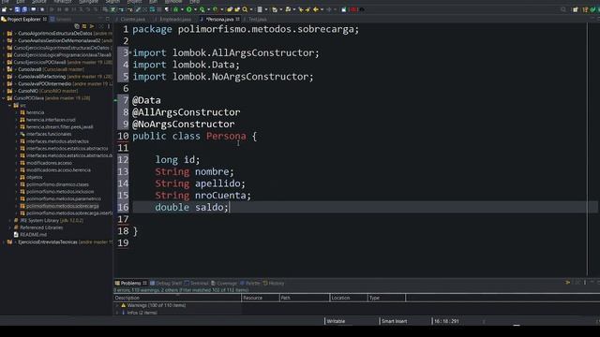Image resolution: width=600 pixels, height=337 pixels.
Task: Click the toolbar Search magnifier icon
Action: [245, 9]
